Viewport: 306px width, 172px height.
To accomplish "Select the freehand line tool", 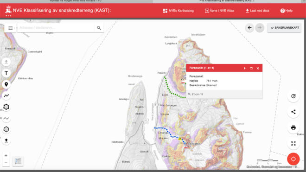I will (6, 118).
